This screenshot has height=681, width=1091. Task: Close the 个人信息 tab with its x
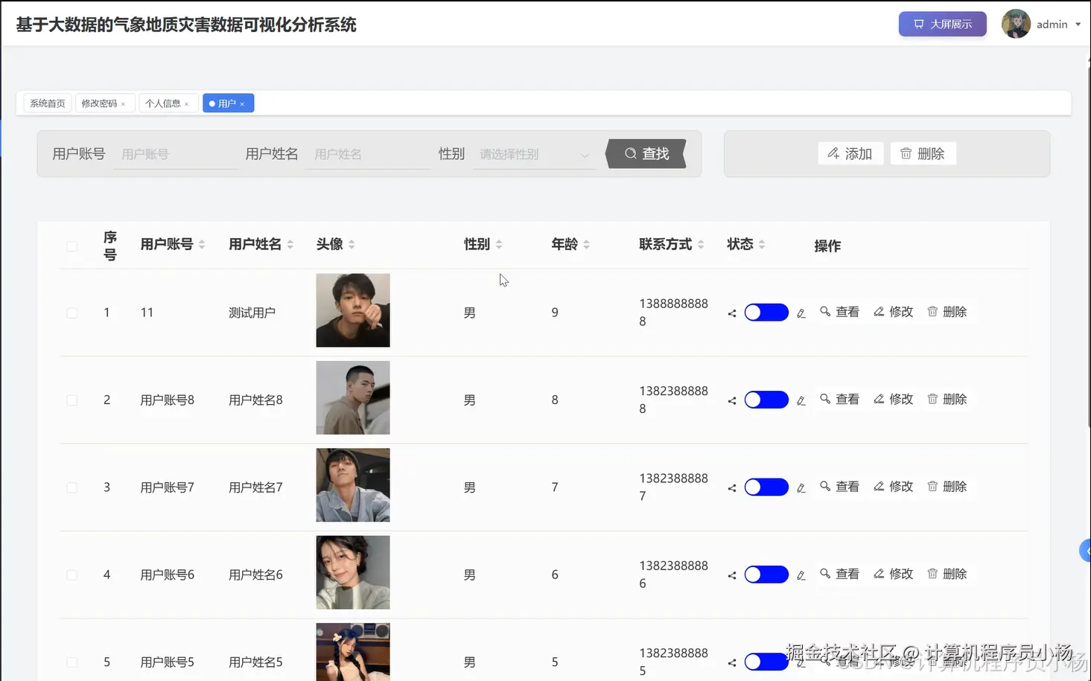pos(186,104)
